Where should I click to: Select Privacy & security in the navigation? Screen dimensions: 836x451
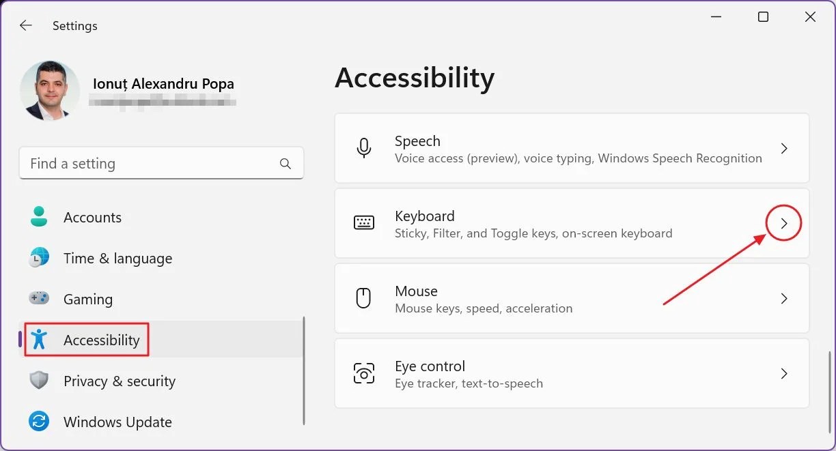pos(120,381)
